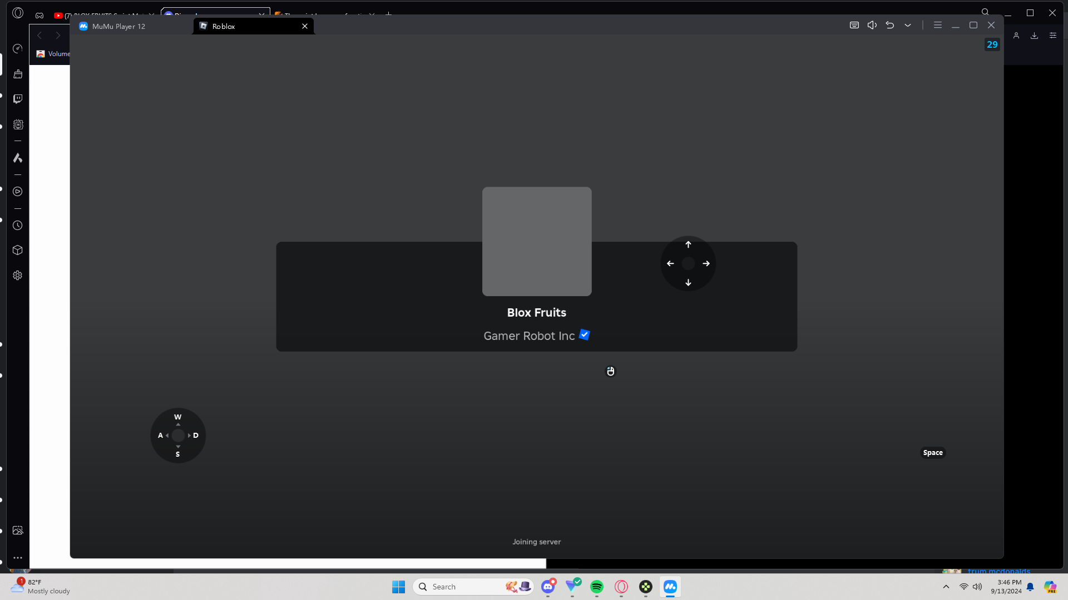The image size is (1068, 600).
Task: Open the Volume bookmark in Opera
Action: pyautogui.click(x=53, y=54)
